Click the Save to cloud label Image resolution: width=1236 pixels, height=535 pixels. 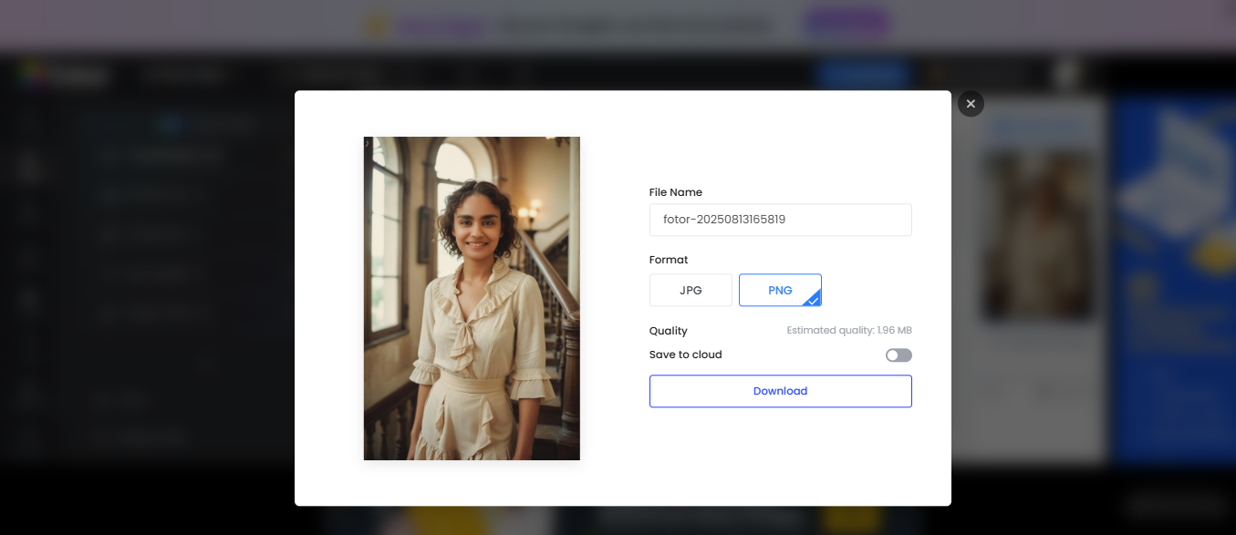click(686, 355)
